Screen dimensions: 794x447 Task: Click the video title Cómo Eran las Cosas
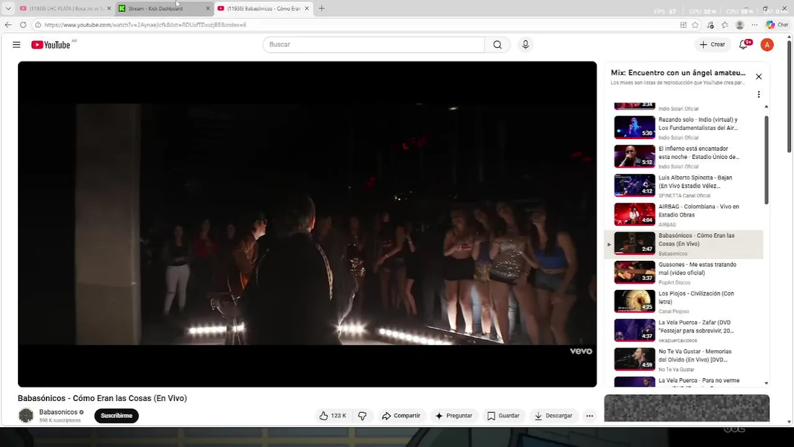point(103,399)
